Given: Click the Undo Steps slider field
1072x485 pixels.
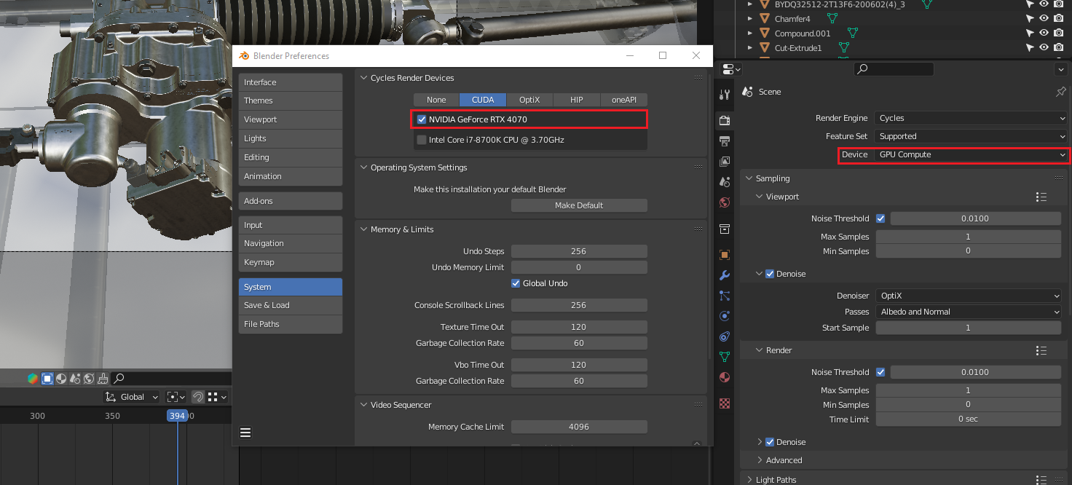Looking at the screenshot, I should (x=579, y=251).
